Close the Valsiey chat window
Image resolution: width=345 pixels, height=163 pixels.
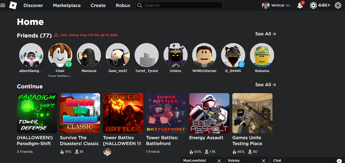pyautogui.click(x=263, y=160)
